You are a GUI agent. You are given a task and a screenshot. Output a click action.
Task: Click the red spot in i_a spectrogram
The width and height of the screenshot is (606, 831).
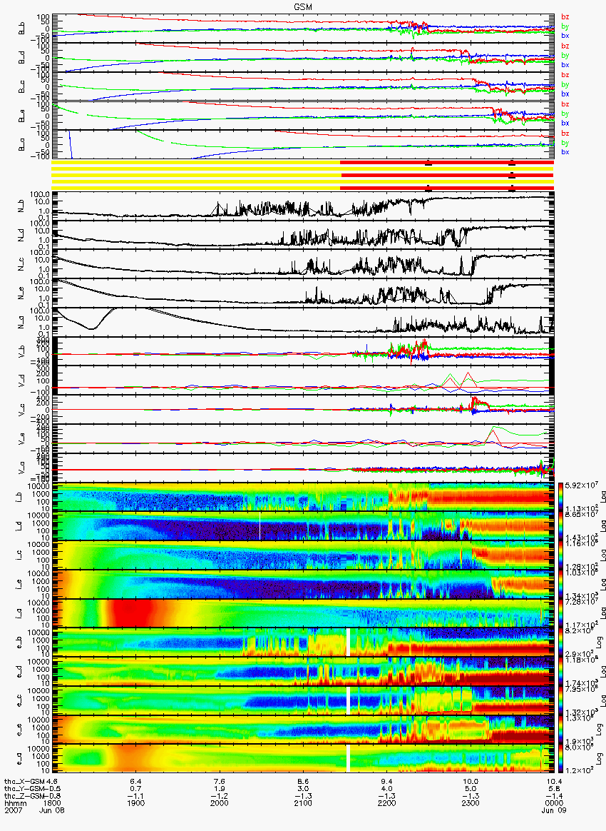[x=130, y=613]
